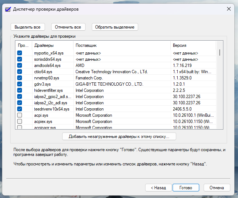Click the 'Отмена' button

(217, 188)
